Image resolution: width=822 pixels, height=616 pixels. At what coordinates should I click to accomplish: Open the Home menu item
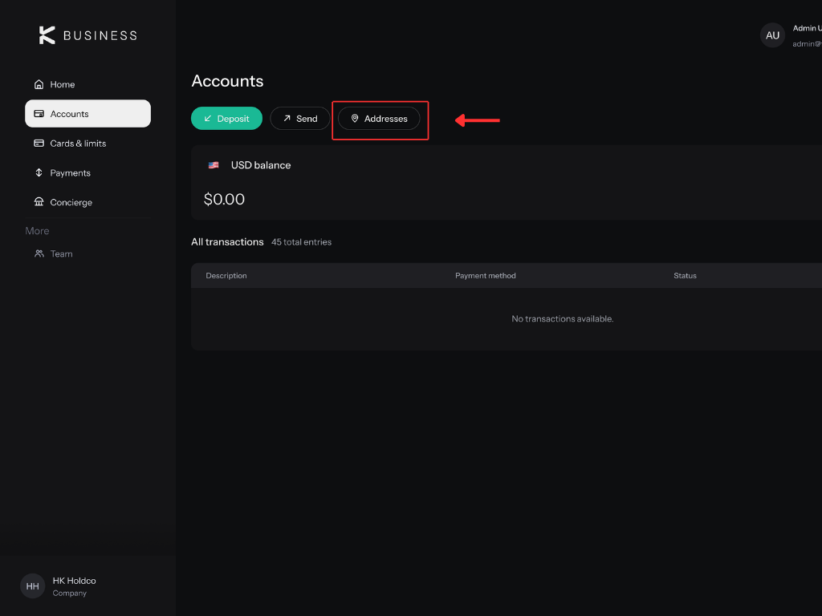pyautogui.click(x=88, y=84)
